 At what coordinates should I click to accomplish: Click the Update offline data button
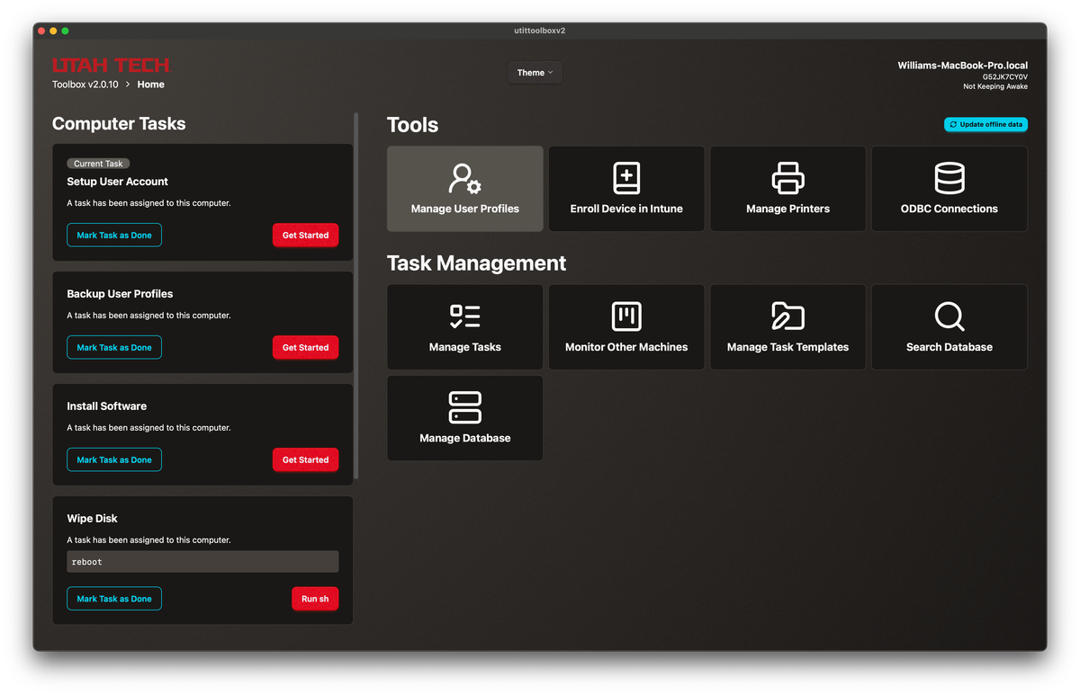tap(985, 124)
